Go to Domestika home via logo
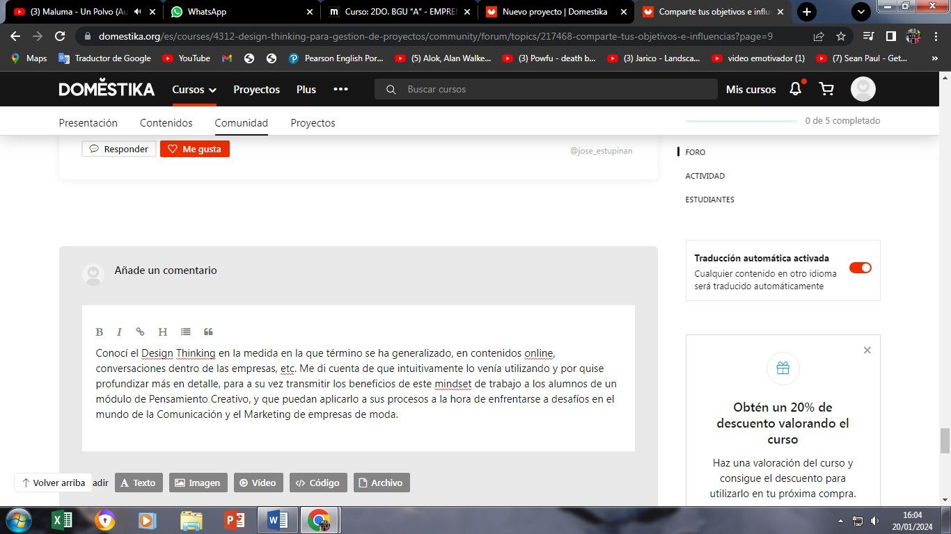The height and width of the screenshot is (534, 951). point(107,89)
